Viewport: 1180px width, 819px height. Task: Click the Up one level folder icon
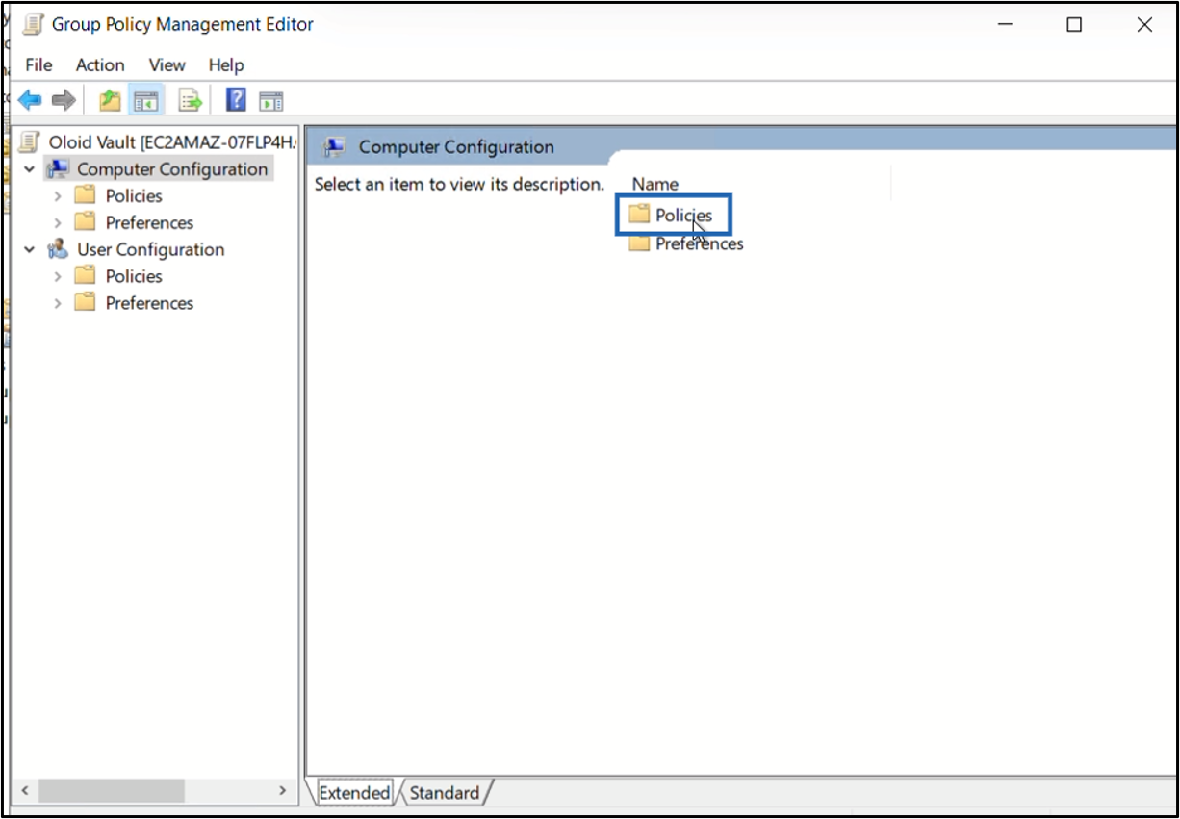[111, 100]
